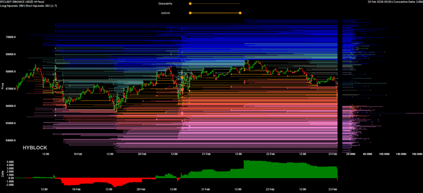Image resolution: width=423 pixels, height=193 pixels.
Task: Click the right handle of Δoi/vol slider
Action: pos(240,13)
